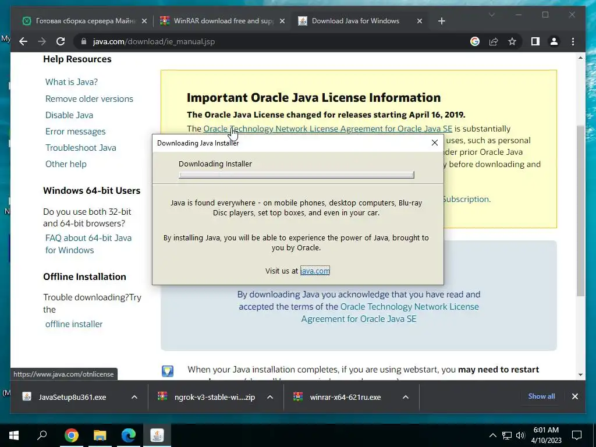
Task: Open the offline installer link
Action: tap(74, 324)
